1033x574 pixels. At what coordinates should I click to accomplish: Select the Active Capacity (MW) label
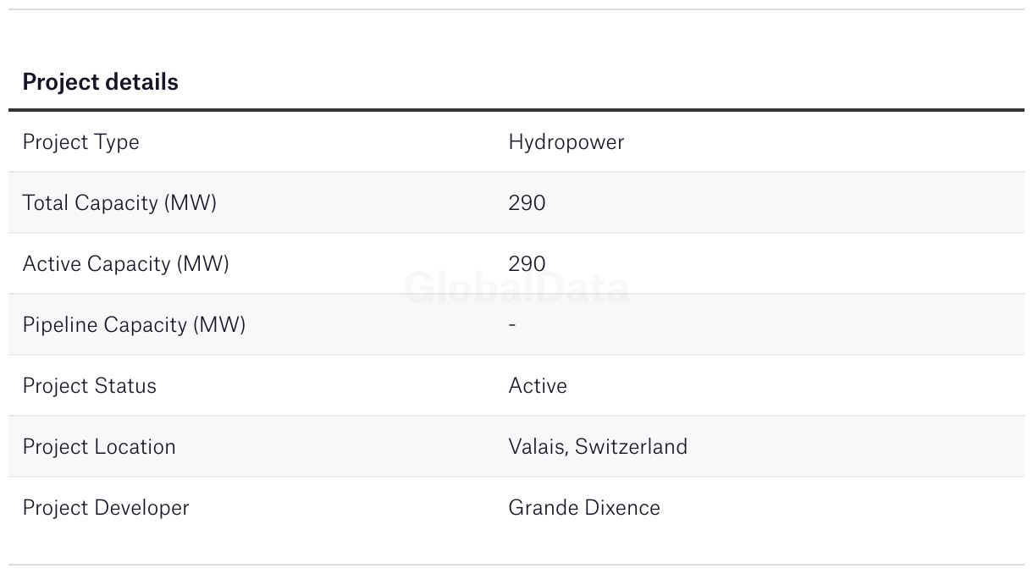tap(125, 264)
